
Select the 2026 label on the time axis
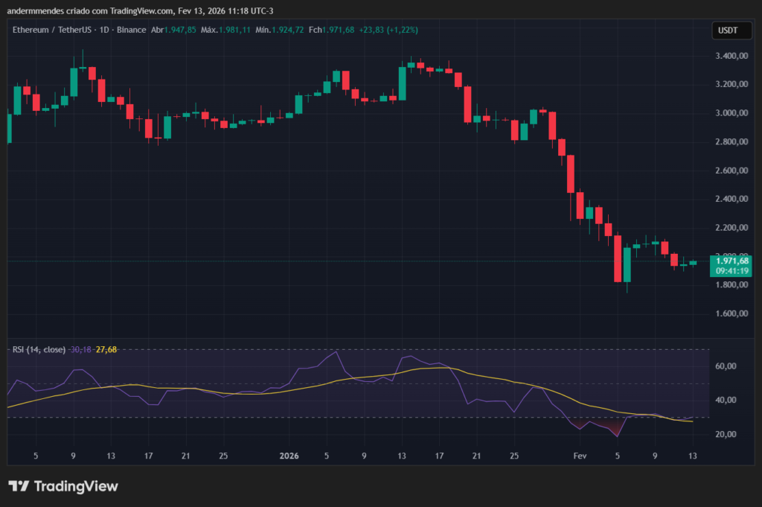[x=289, y=456]
